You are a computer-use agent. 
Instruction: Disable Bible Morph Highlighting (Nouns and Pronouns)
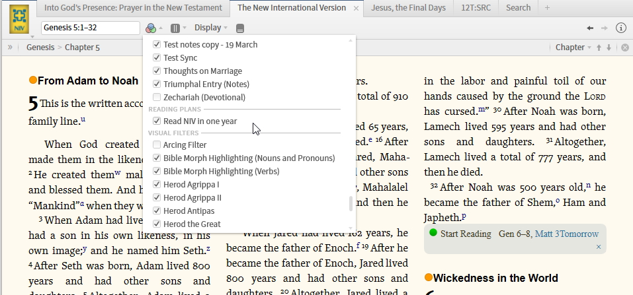coord(157,158)
